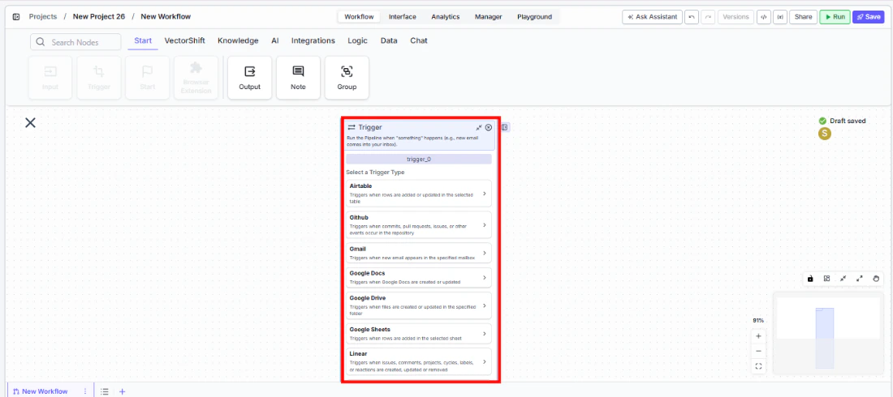Viewport: 893px width, 397px height.
Task: Select the Start node category
Action: click(x=143, y=41)
